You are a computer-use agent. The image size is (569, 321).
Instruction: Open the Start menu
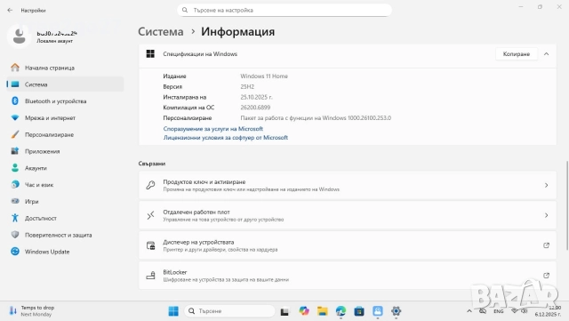click(x=173, y=311)
